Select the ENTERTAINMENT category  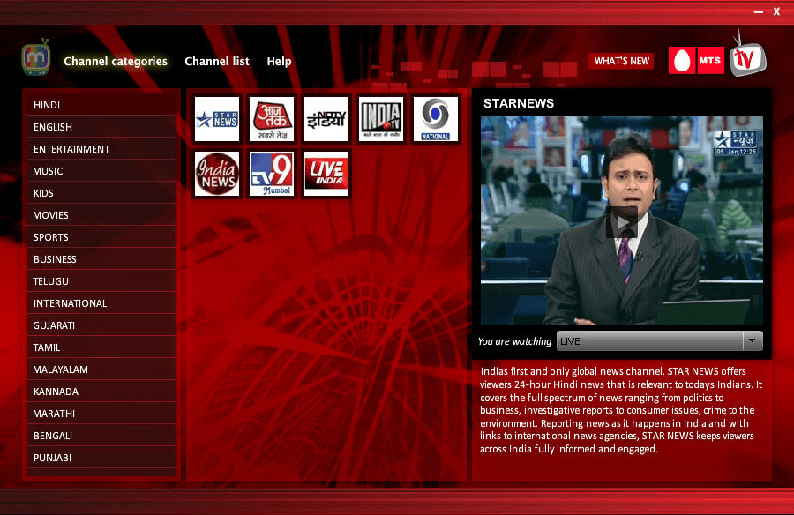(x=71, y=149)
